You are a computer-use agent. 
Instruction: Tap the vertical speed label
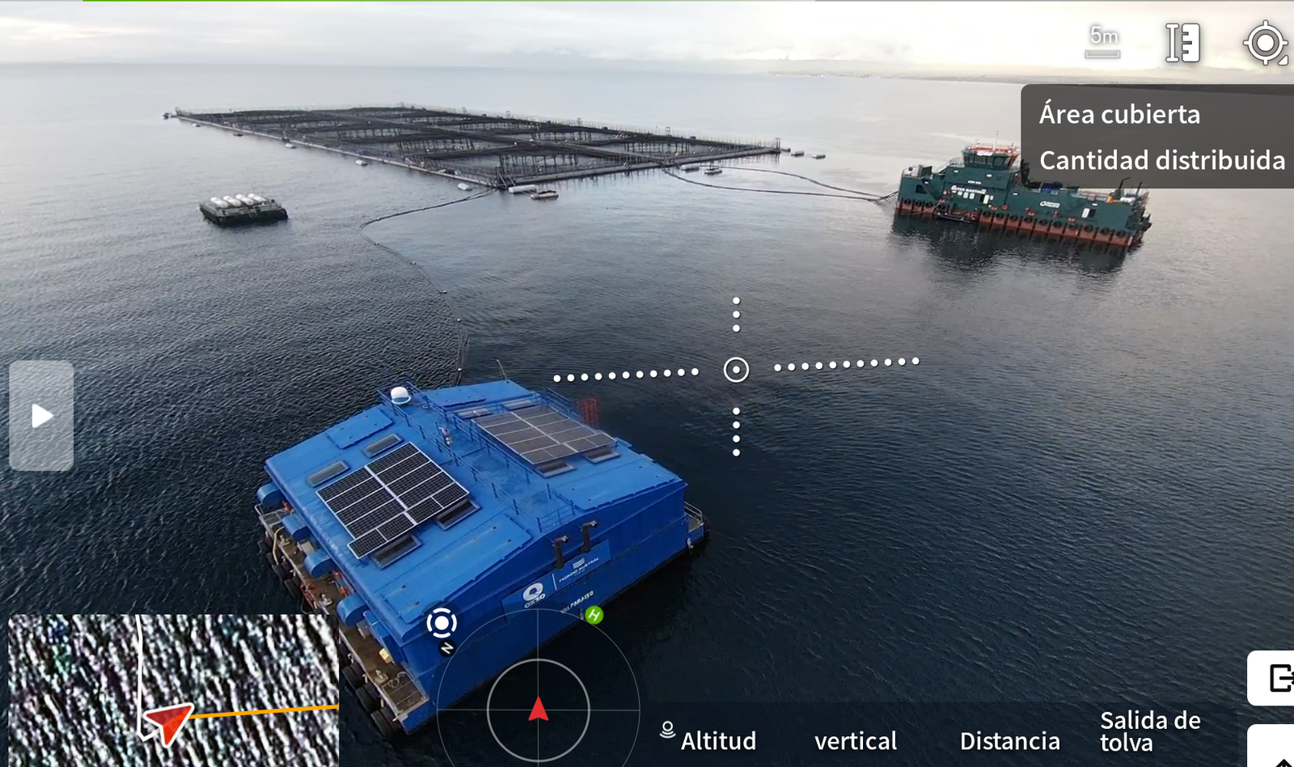(855, 740)
